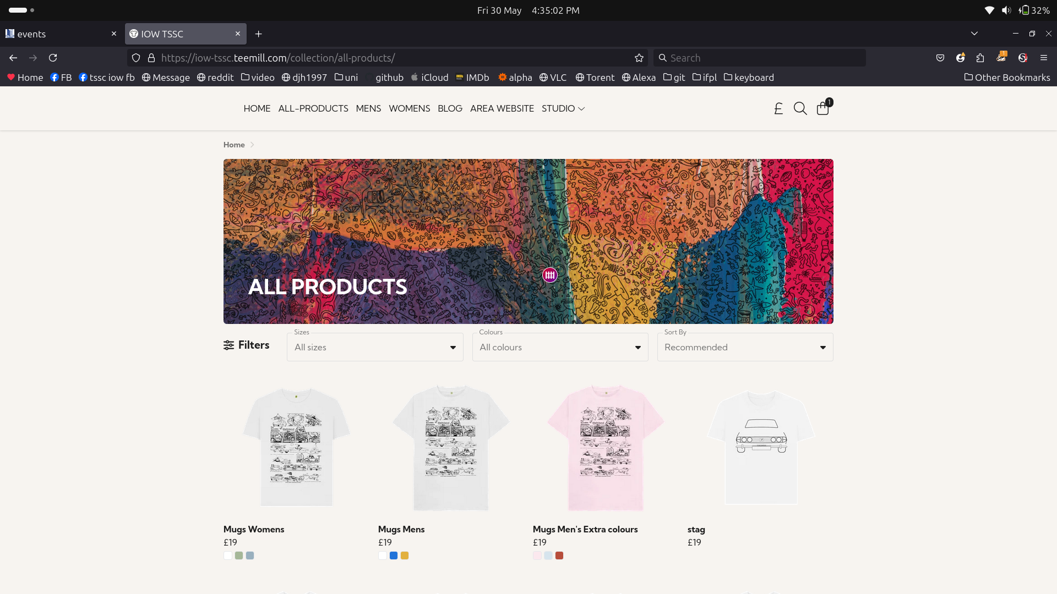Go to the MENS menu item

pyautogui.click(x=368, y=108)
